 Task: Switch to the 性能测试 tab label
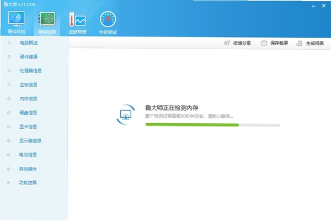click(x=108, y=32)
